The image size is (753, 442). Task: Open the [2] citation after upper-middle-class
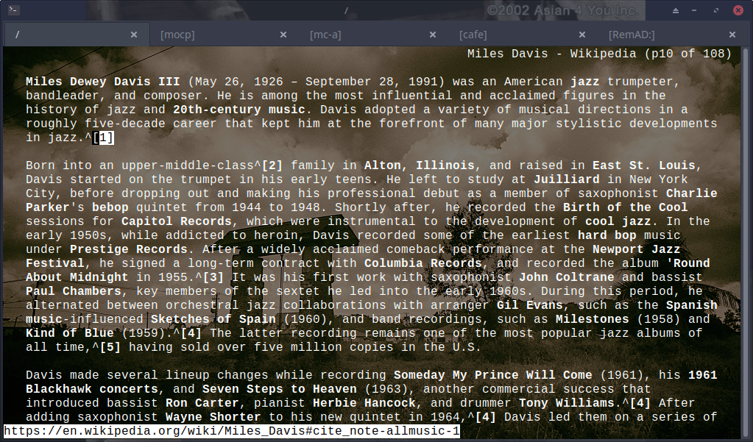tap(272, 165)
